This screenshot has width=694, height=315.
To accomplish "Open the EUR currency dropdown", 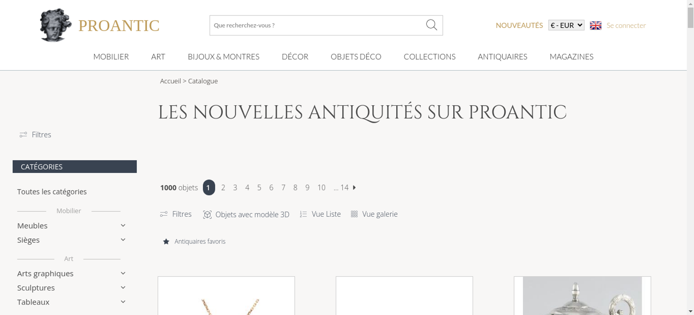I will click(x=566, y=25).
